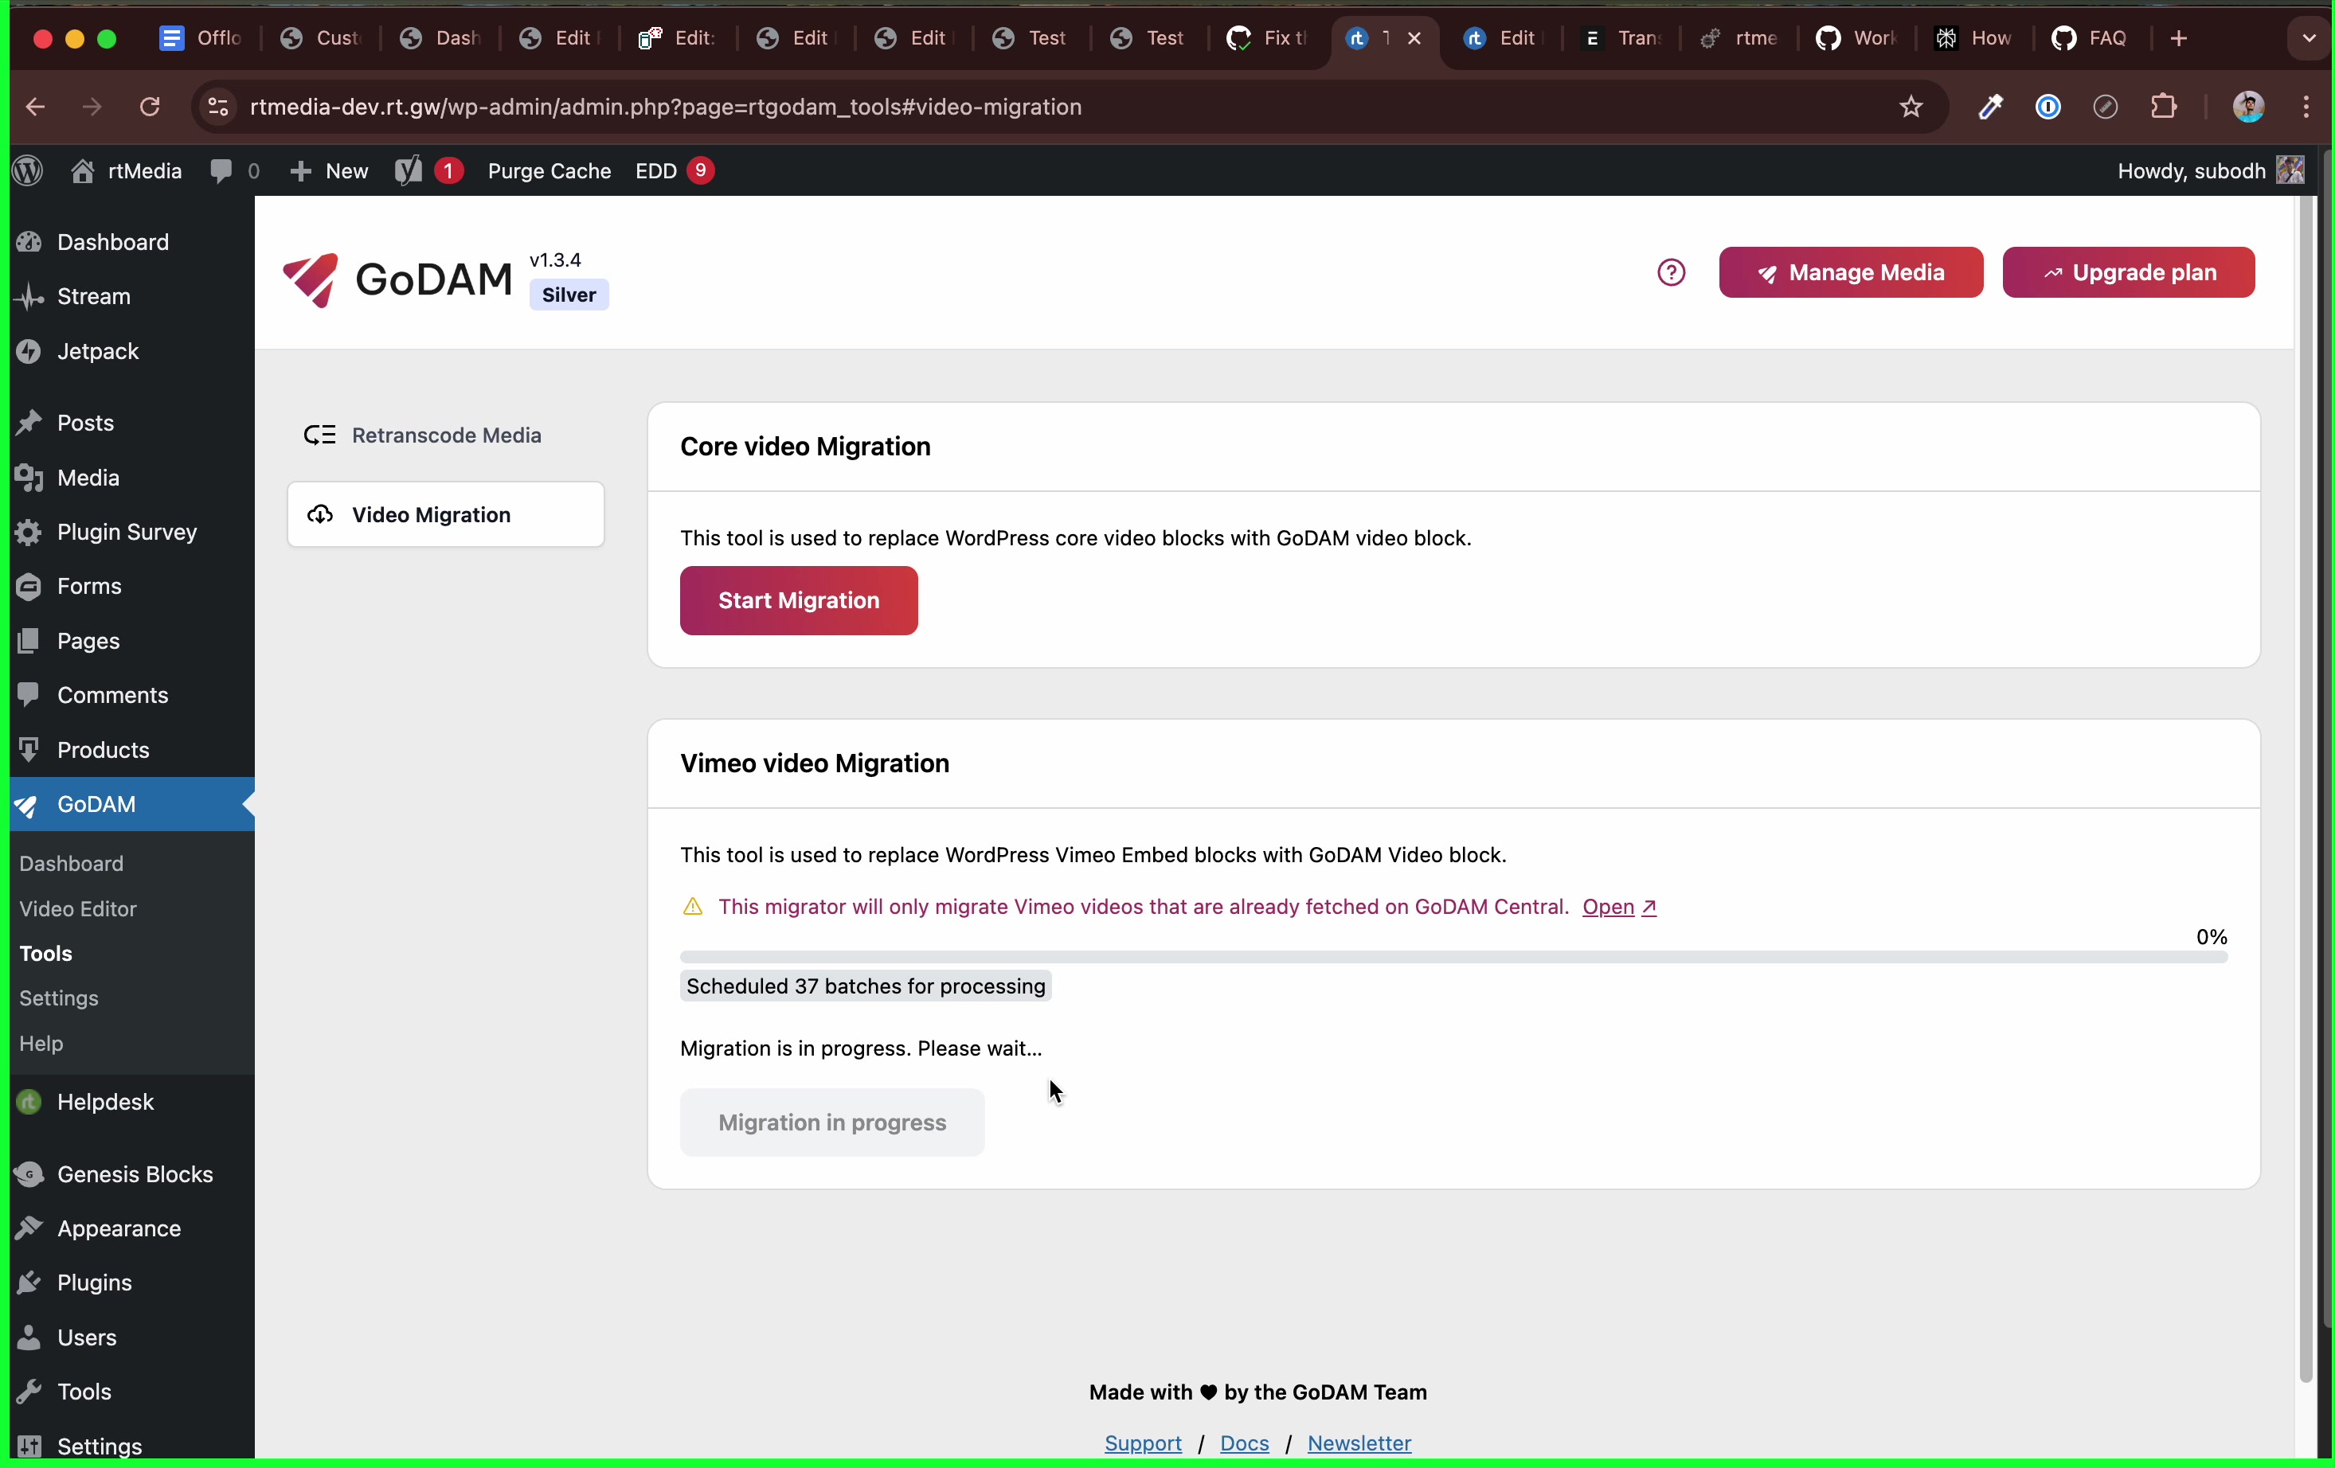2335x1468 pixels.
Task: Open the EDD admin bar menu
Action: tap(674, 170)
